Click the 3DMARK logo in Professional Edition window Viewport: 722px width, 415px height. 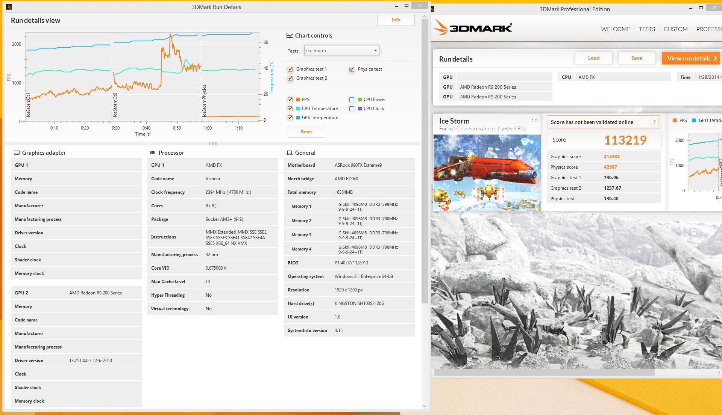[473, 27]
